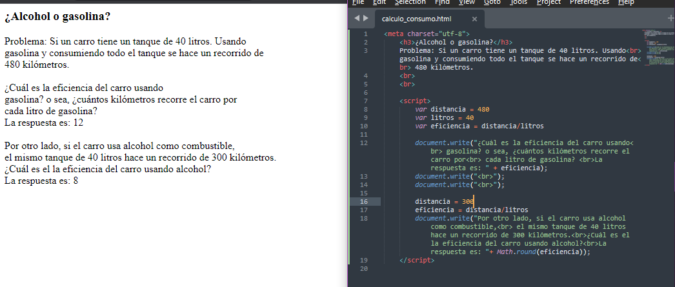Click line number 16 in gutter
The width and height of the screenshot is (675, 287).
coord(364,201)
